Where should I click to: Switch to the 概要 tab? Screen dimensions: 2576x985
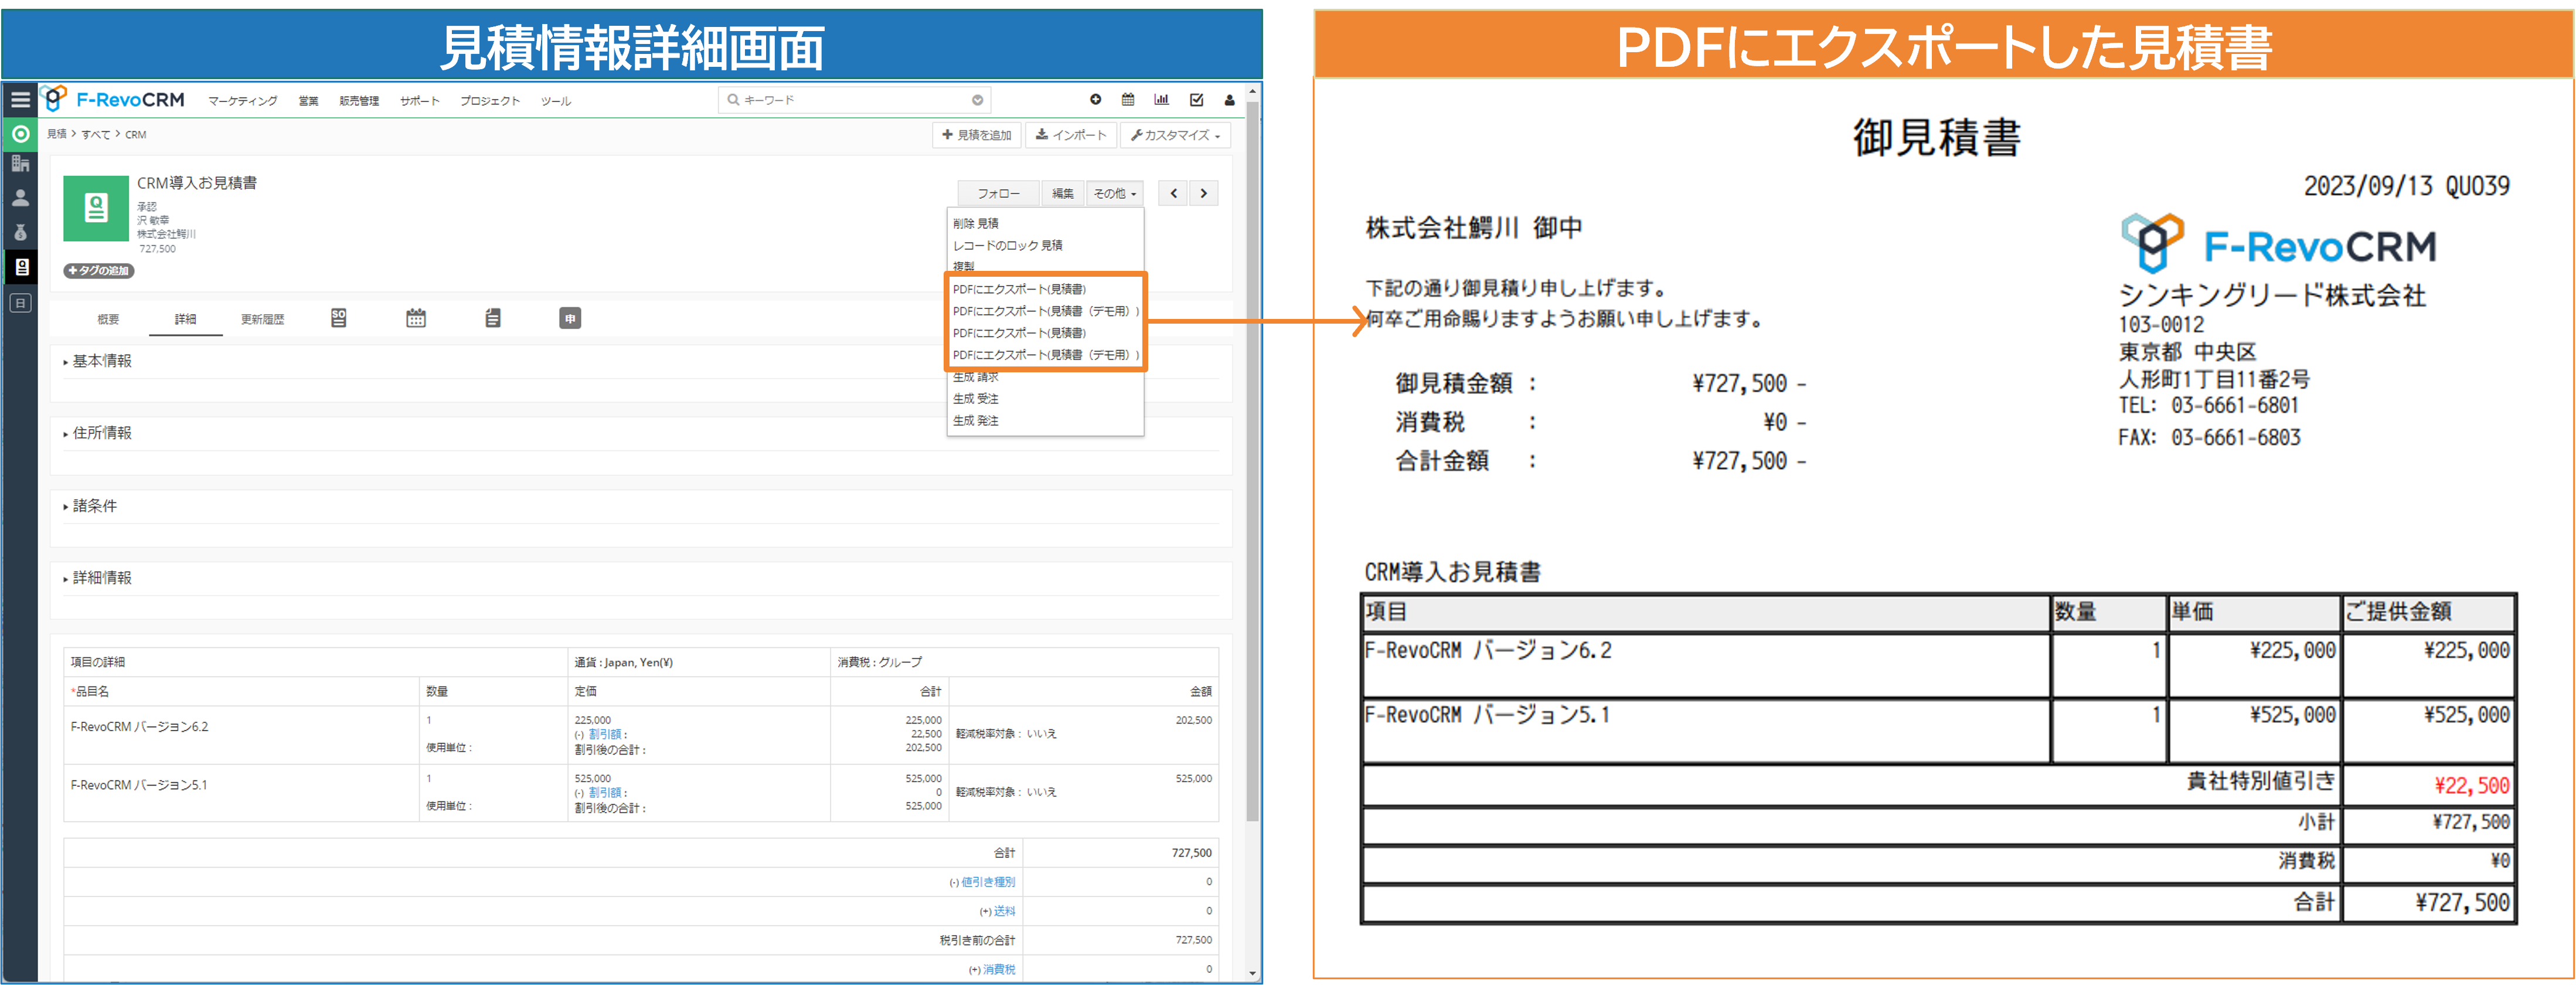tap(108, 319)
